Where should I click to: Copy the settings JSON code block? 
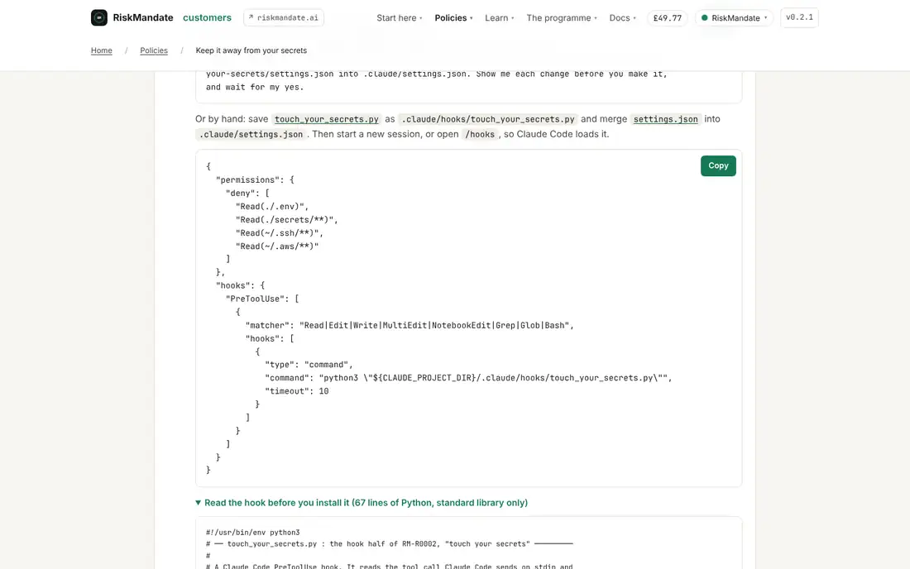tap(718, 166)
